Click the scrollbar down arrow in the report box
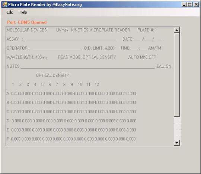Screen dimensions: 201x174 point(177,143)
